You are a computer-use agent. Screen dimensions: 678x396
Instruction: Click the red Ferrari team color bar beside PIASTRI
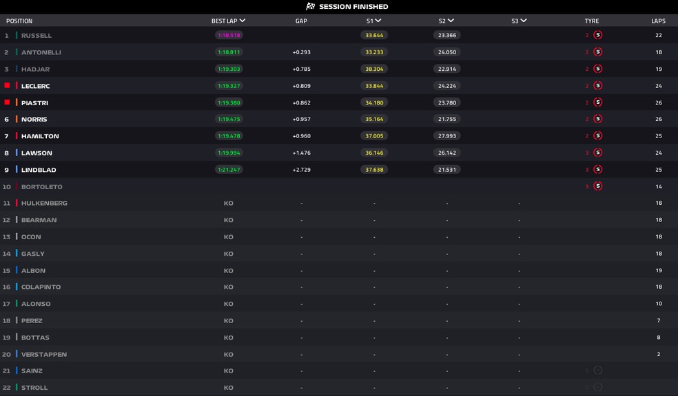point(8,102)
